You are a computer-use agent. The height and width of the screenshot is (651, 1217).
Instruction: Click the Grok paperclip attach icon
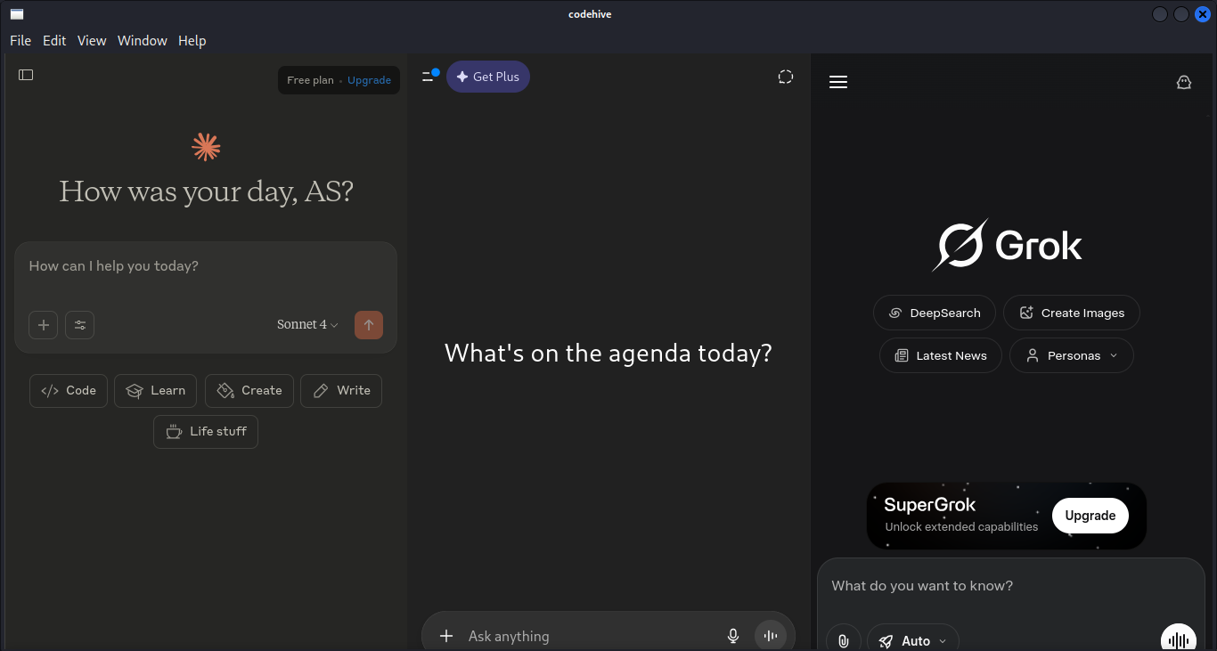point(843,640)
